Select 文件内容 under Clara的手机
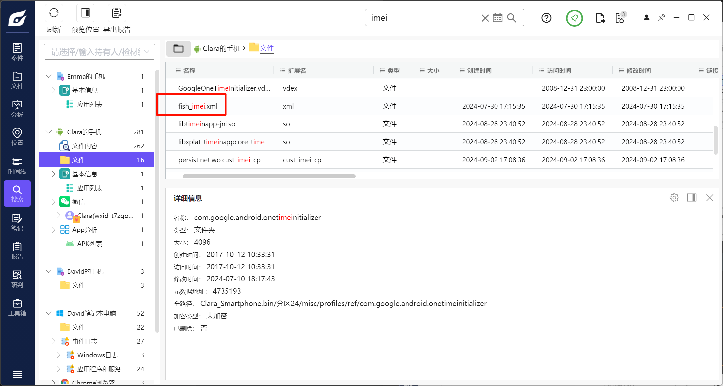723x386 pixels. point(85,146)
